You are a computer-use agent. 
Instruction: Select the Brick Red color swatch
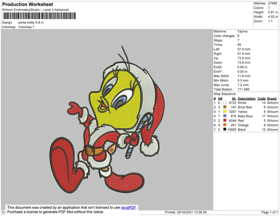point(225,107)
